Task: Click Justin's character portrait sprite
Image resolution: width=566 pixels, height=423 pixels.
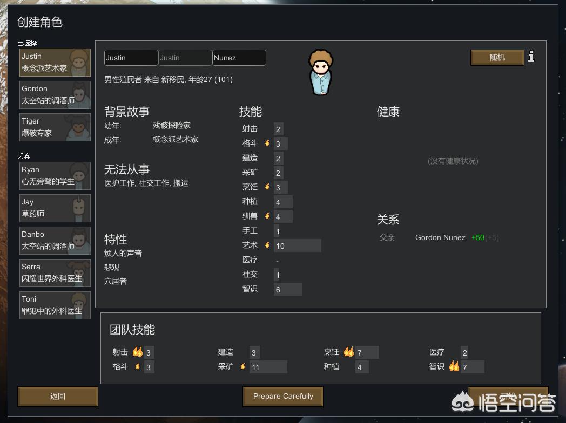Action: (321, 72)
